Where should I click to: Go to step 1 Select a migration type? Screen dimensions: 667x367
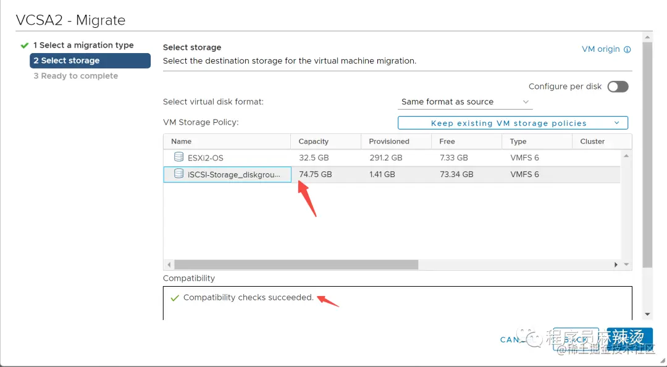pos(83,45)
